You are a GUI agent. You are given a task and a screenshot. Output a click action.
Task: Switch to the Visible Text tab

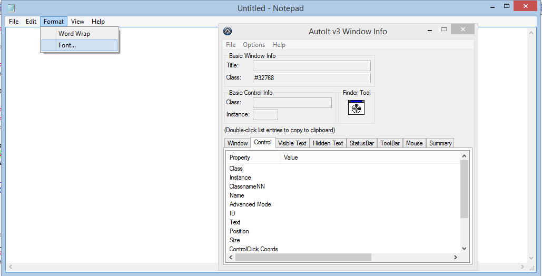point(292,143)
